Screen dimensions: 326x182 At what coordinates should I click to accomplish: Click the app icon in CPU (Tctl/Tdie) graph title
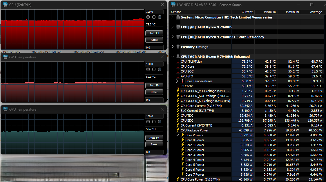[x=5, y=5]
